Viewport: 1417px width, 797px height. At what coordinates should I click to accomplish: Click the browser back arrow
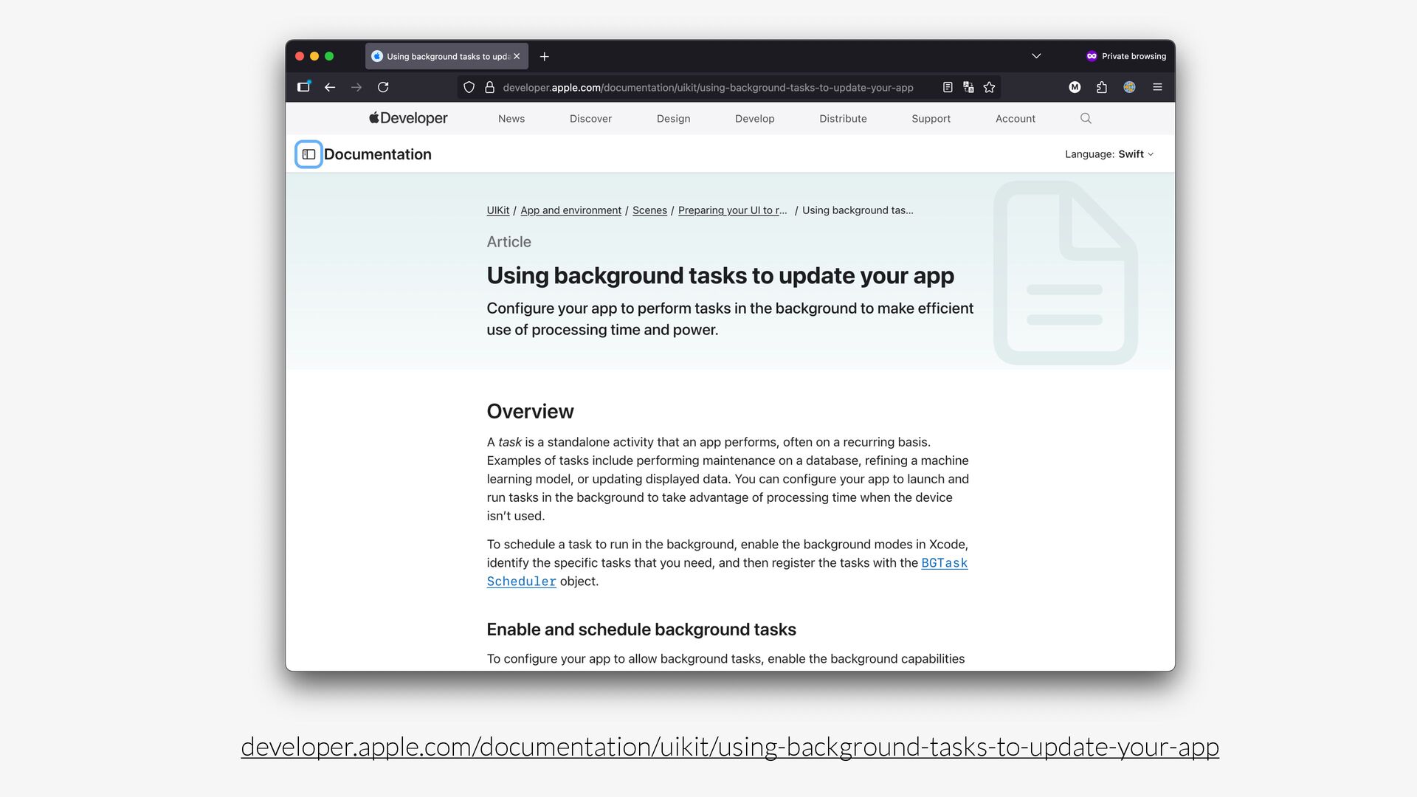[330, 87]
